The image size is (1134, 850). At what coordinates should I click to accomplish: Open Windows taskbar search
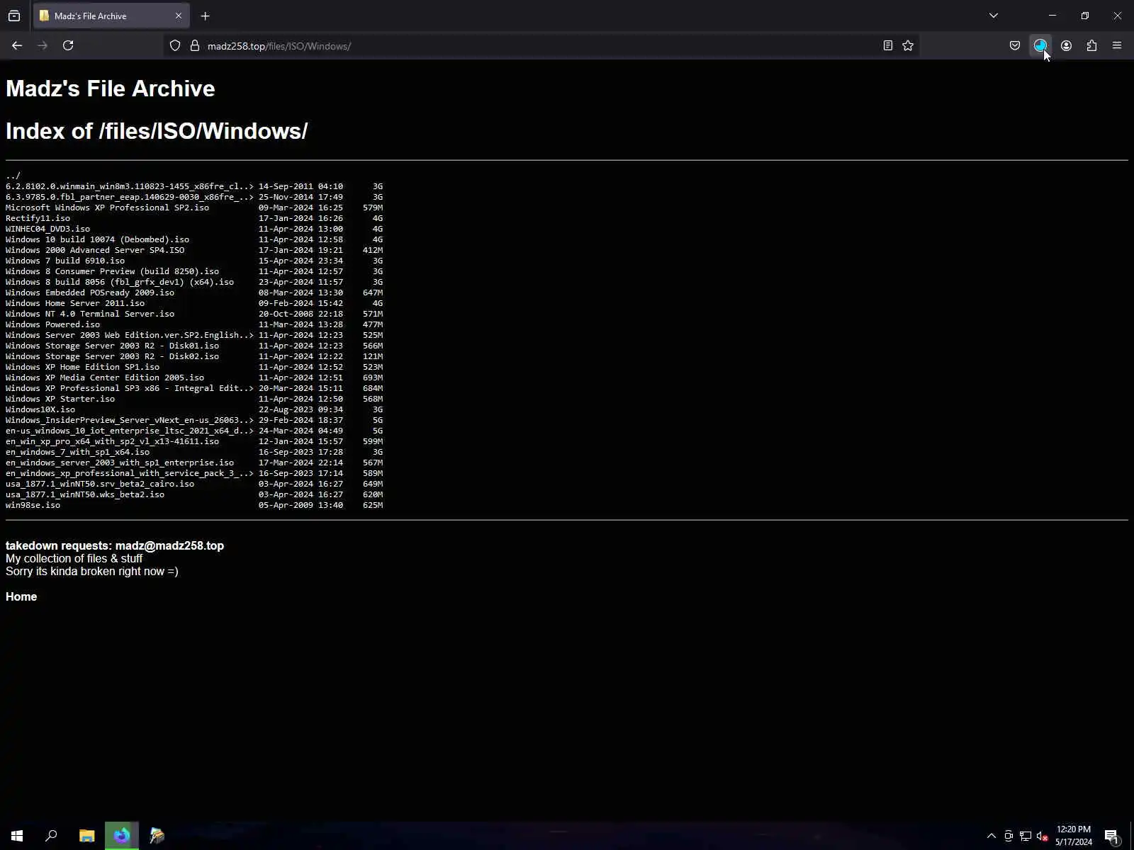pyautogui.click(x=51, y=836)
